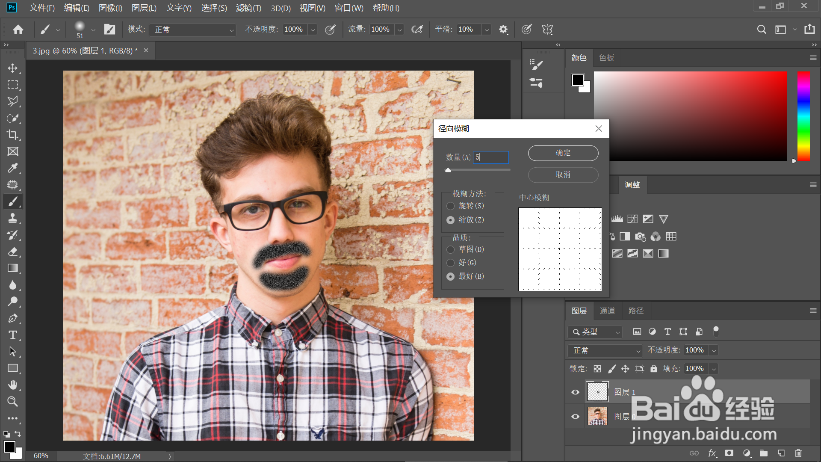Choose Draft (草图) quality option
Image resolution: width=821 pixels, height=462 pixels.
(450, 249)
